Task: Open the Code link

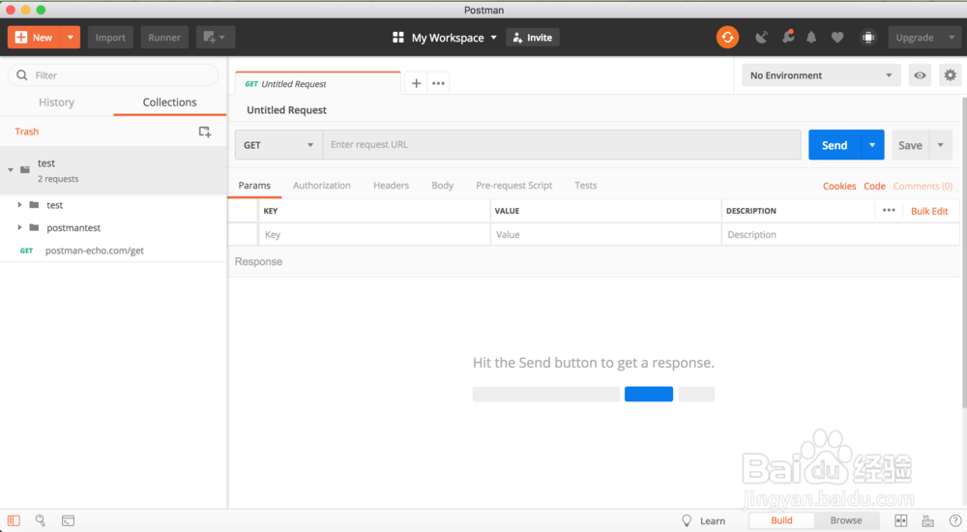Action: tap(874, 186)
